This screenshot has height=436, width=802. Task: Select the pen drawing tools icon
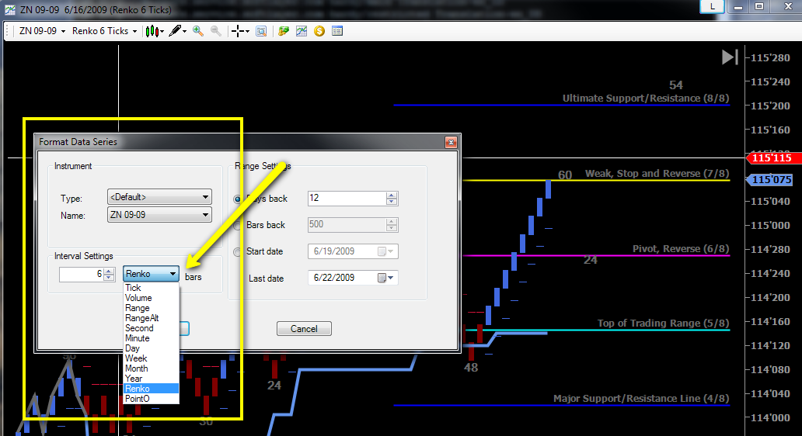coord(177,31)
